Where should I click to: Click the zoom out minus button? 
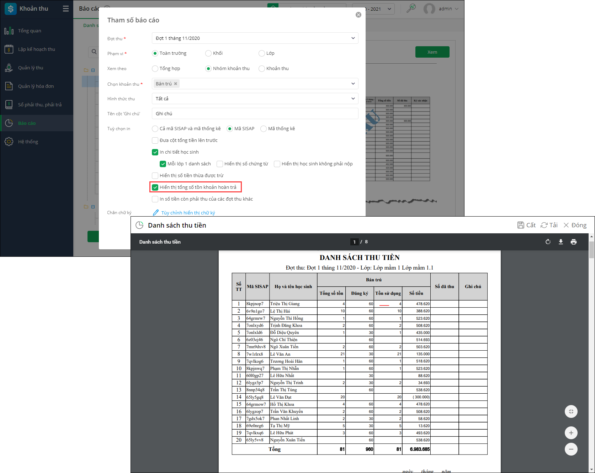[571, 449]
